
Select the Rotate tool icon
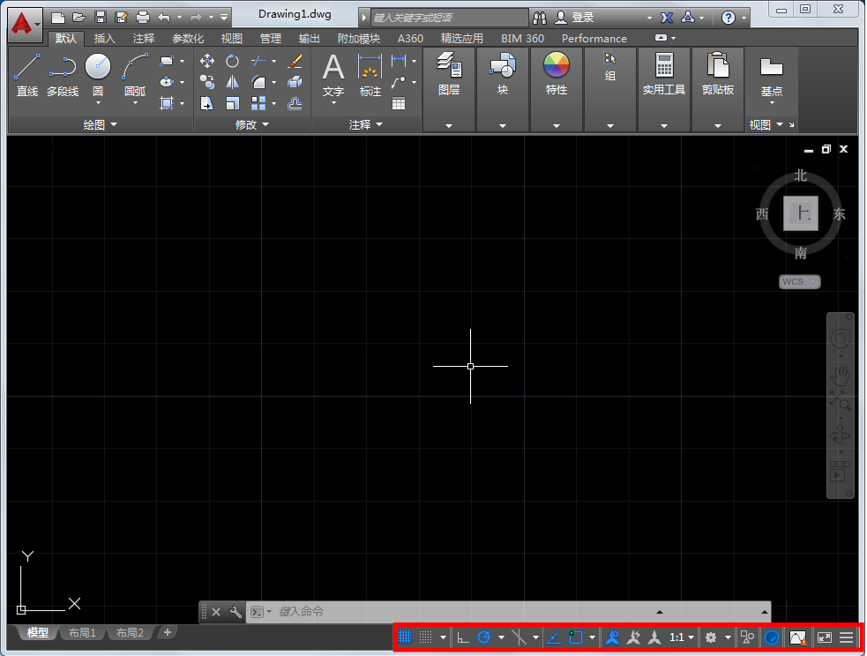(232, 61)
